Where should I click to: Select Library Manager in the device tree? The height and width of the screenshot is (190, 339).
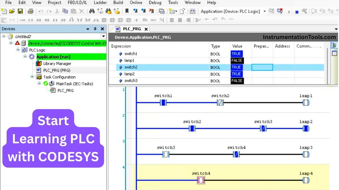pos(57,64)
